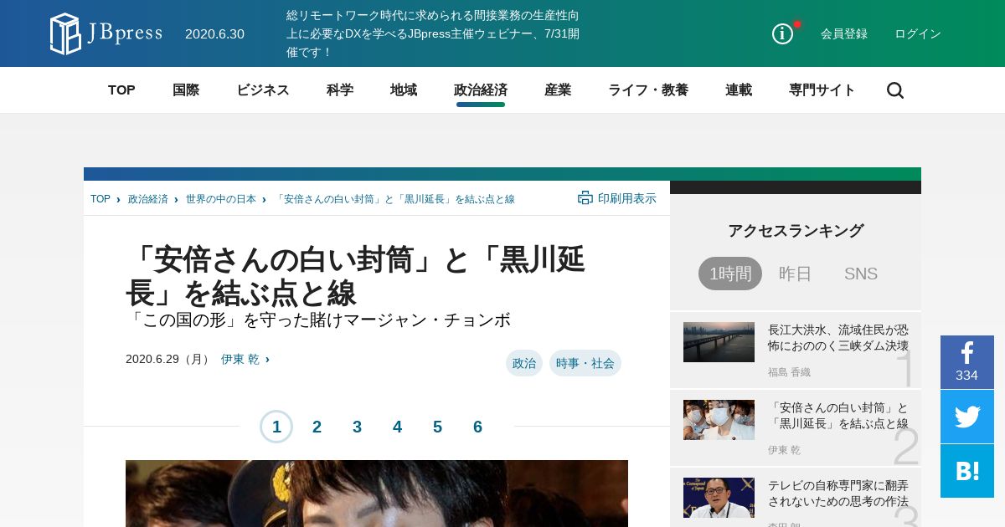Open thumbnail of 長江大洪水 ranking article
This screenshot has height=527, width=1005.
[x=719, y=342]
